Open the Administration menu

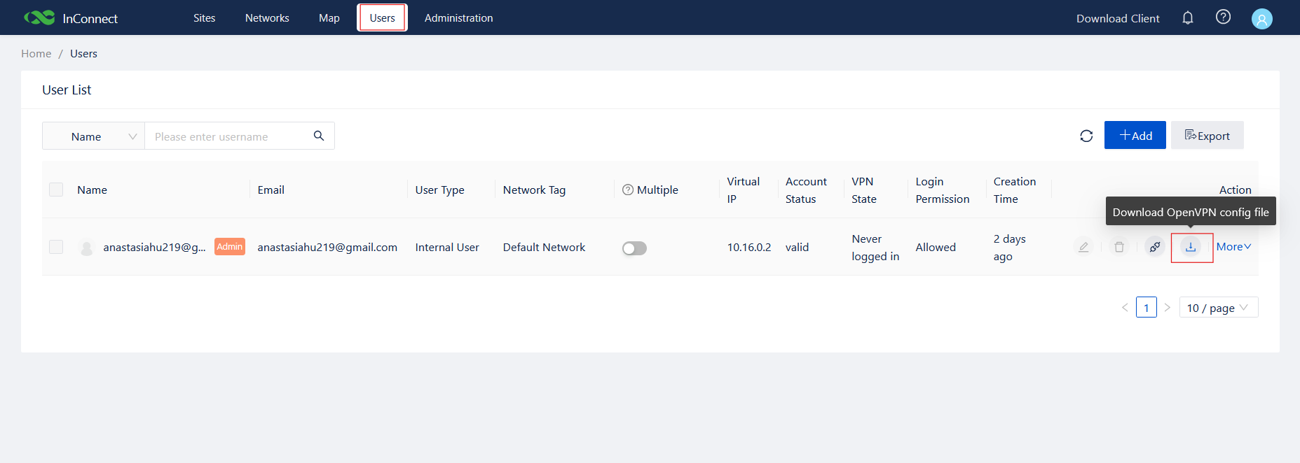click(x=459, y=17)
